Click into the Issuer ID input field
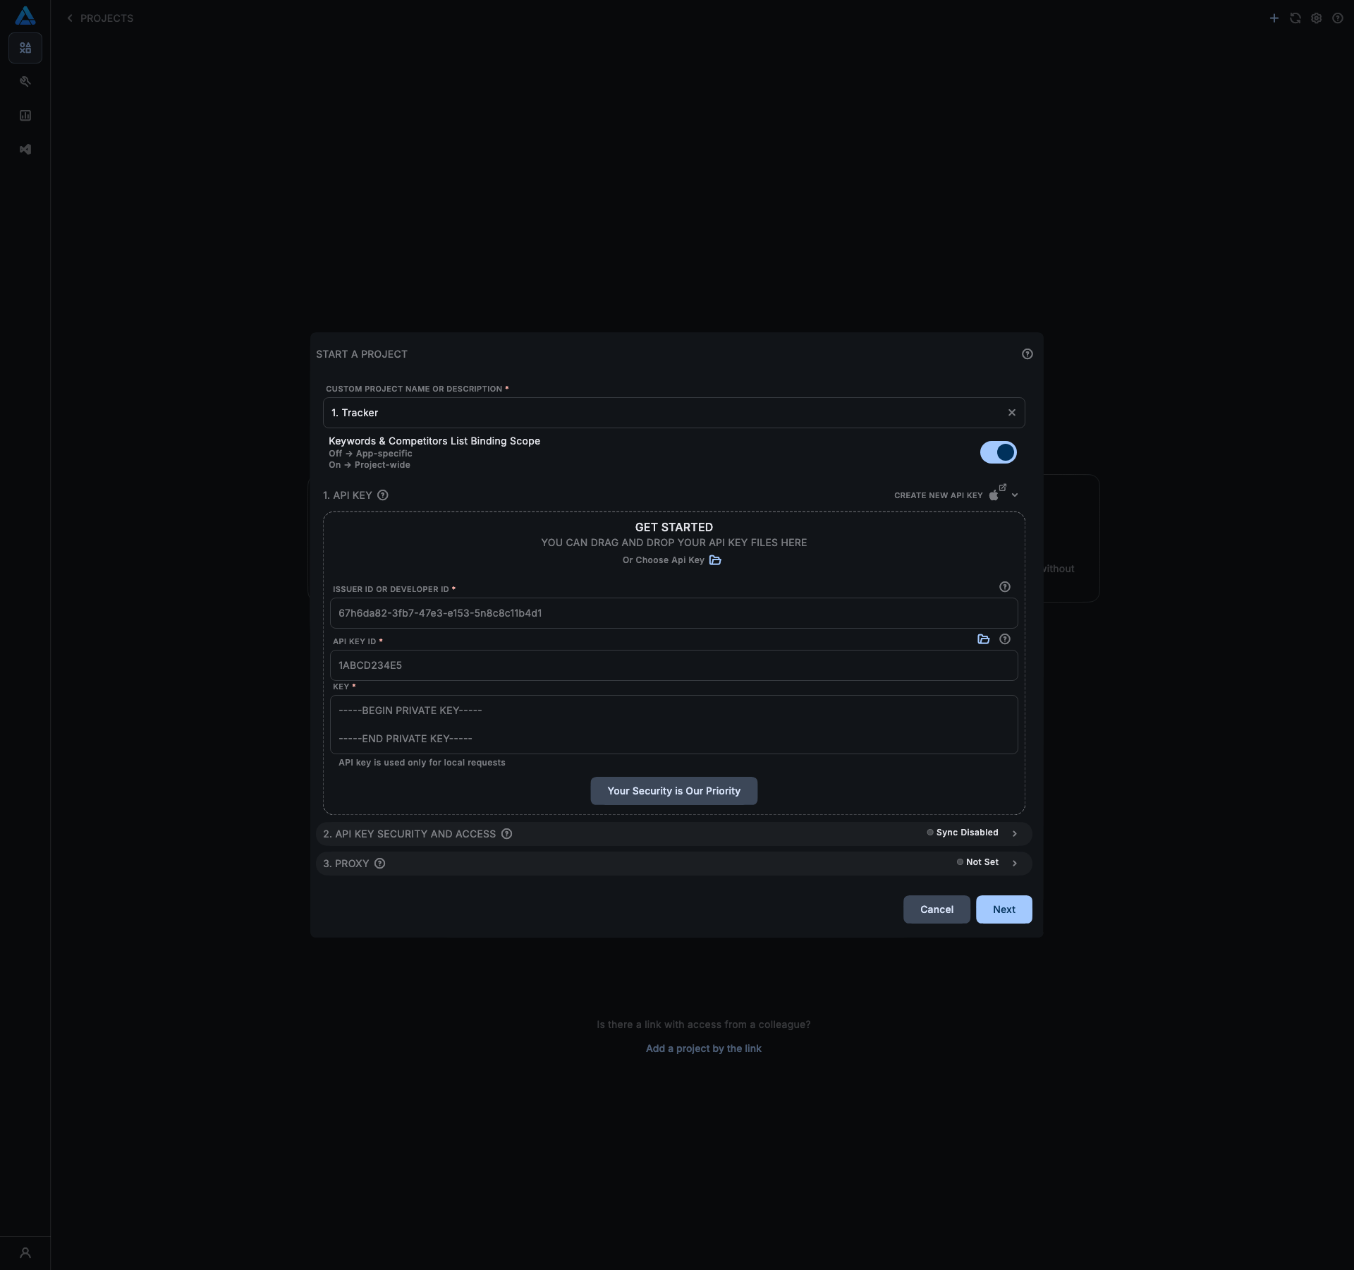The width and height of the screenshot is (1354, 1270). click(673, 613)
